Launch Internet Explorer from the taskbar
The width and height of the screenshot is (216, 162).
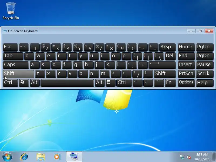pos(24,157)
